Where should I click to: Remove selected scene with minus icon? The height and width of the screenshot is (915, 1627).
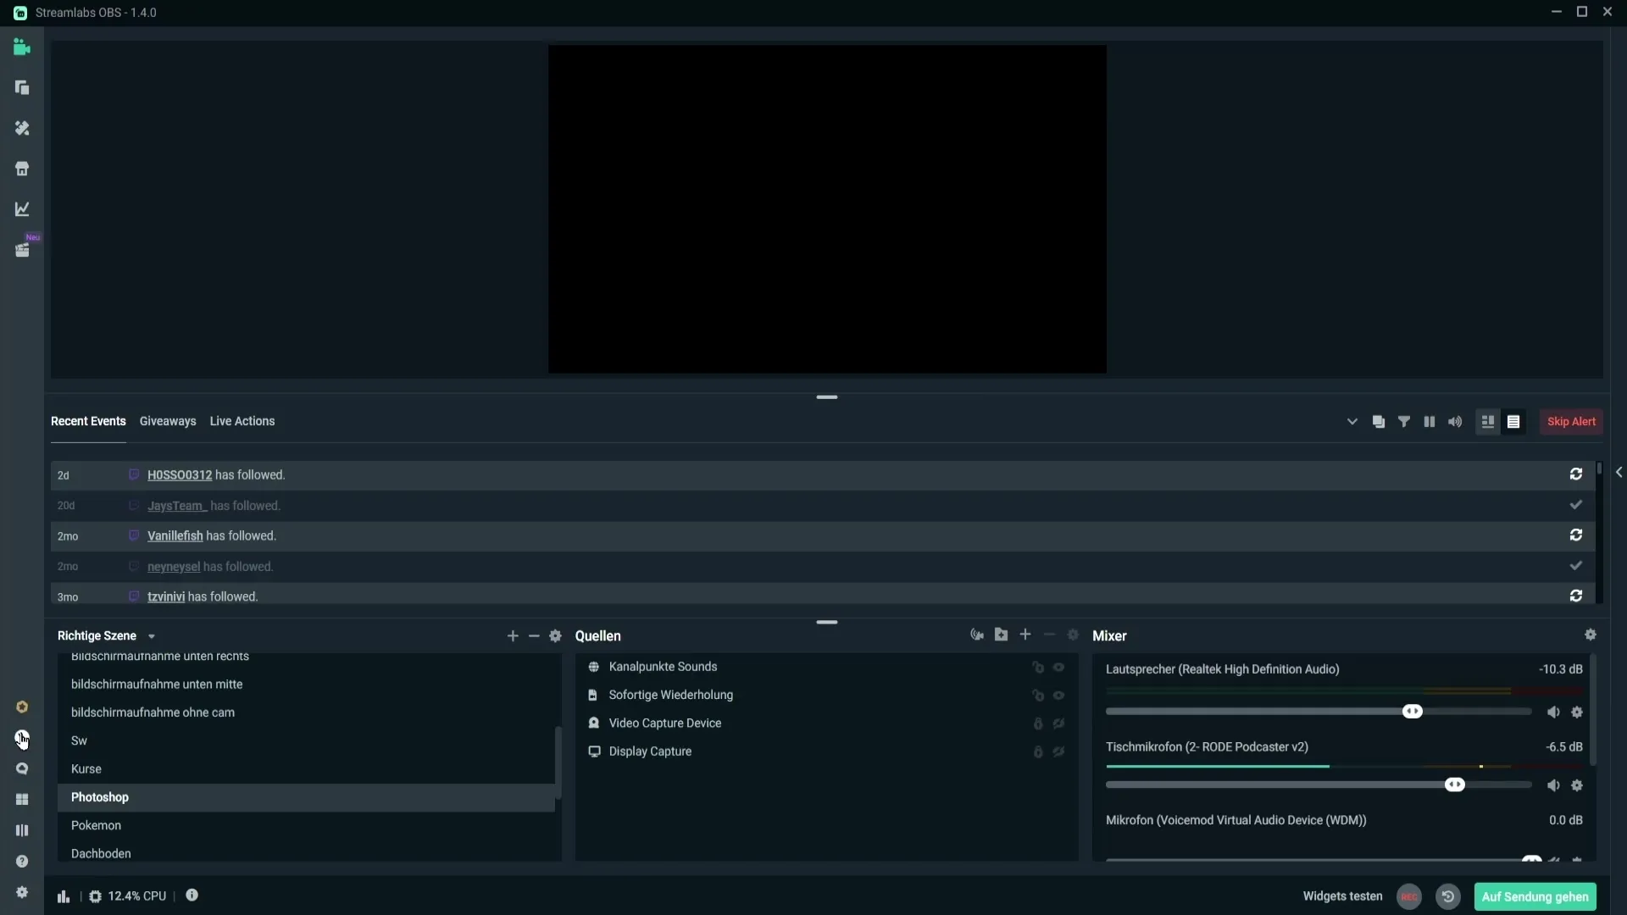(534, 636)
